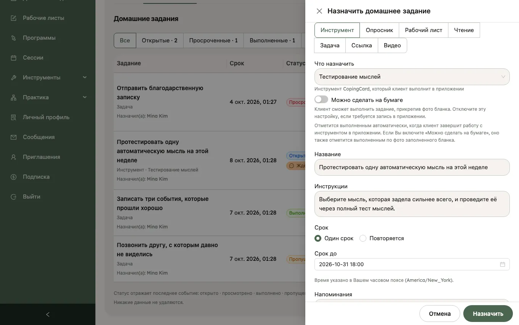519x325 pixels.
Task: Select the Один срок radio option
Action: 318,238
